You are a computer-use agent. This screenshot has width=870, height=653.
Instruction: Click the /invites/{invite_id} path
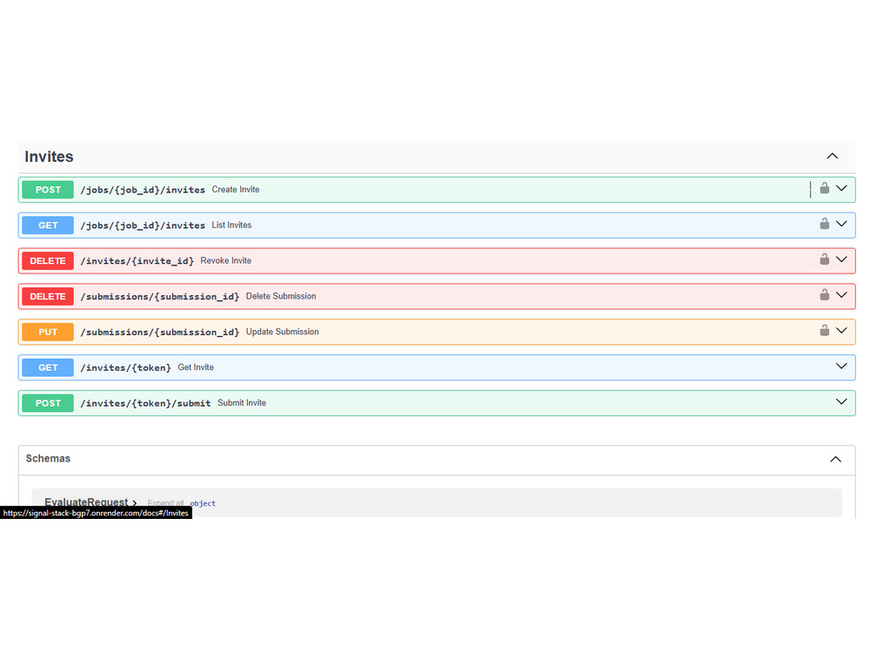coord(137,261)
